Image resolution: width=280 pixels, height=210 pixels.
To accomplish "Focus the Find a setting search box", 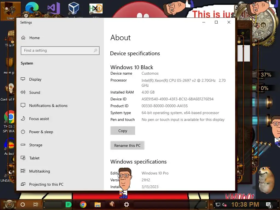I will (60, 51).
